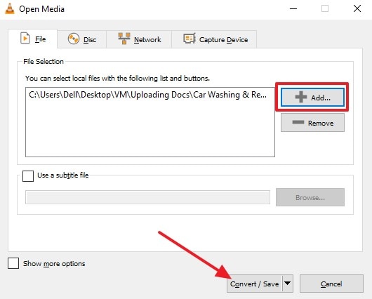372x299 pixels.
Task: Click the Convert / Save button
Action: [x=254, y=284]
